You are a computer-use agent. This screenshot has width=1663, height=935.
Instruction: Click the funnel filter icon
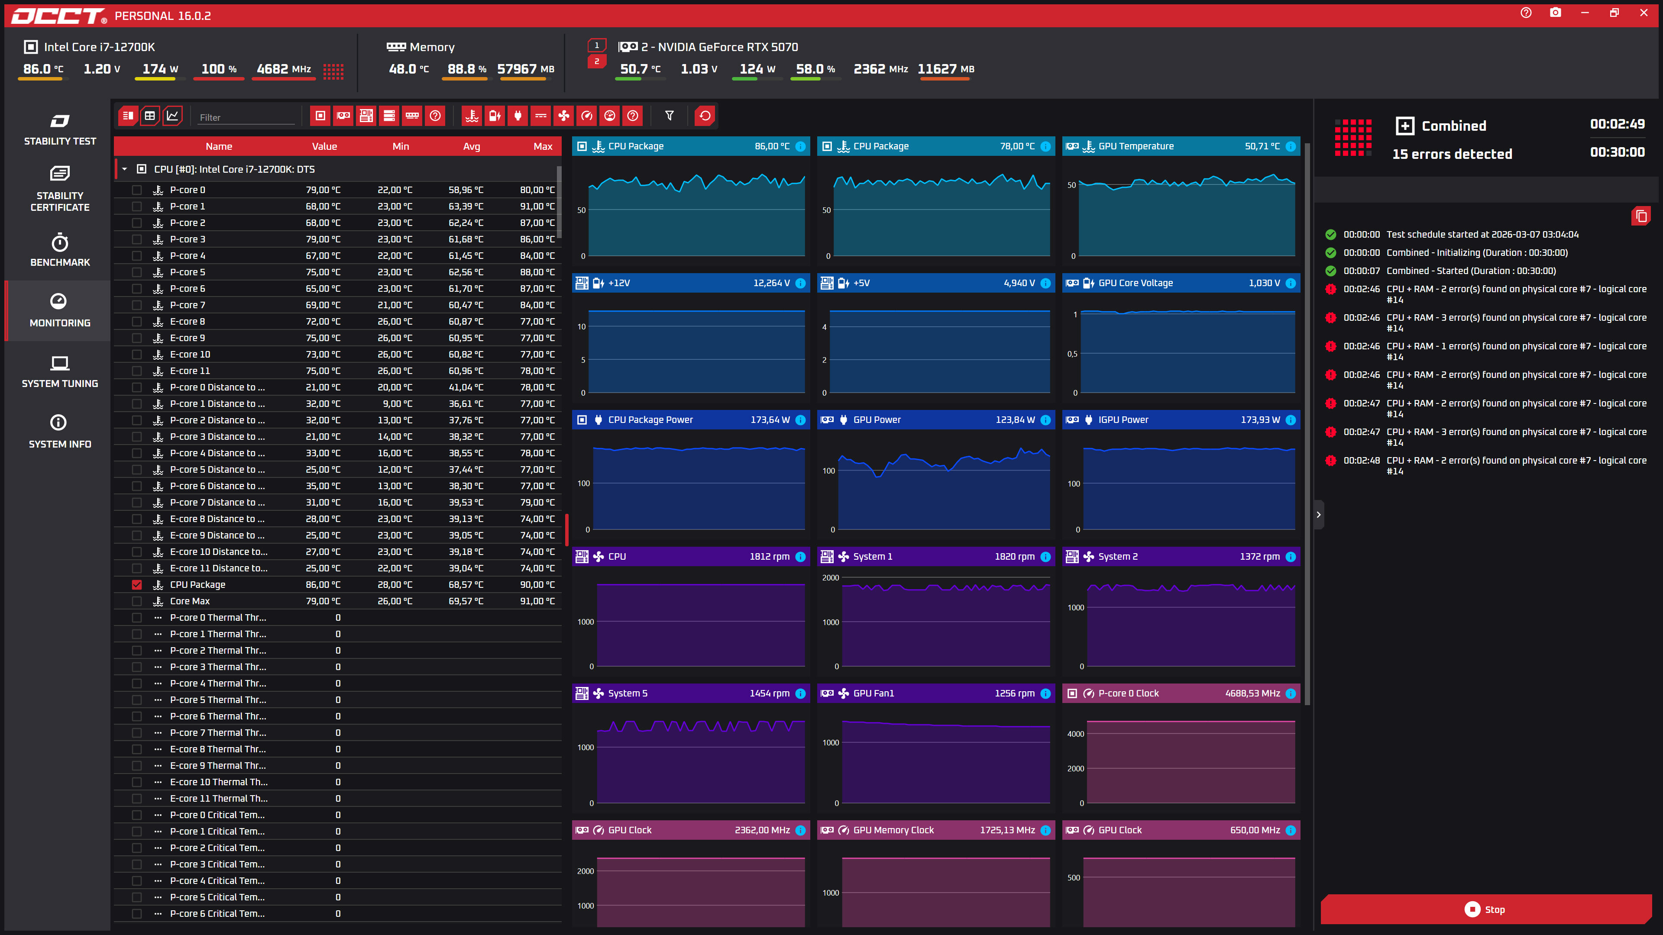(670, 116)
